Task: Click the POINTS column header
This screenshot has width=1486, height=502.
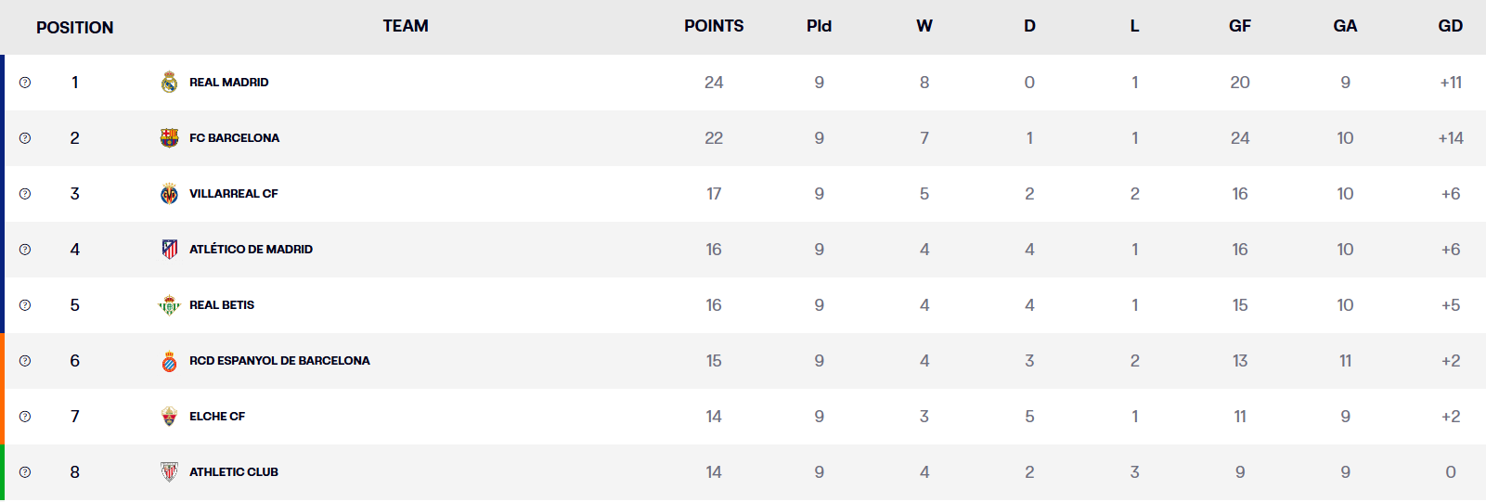Action: (x=714, y=26)
